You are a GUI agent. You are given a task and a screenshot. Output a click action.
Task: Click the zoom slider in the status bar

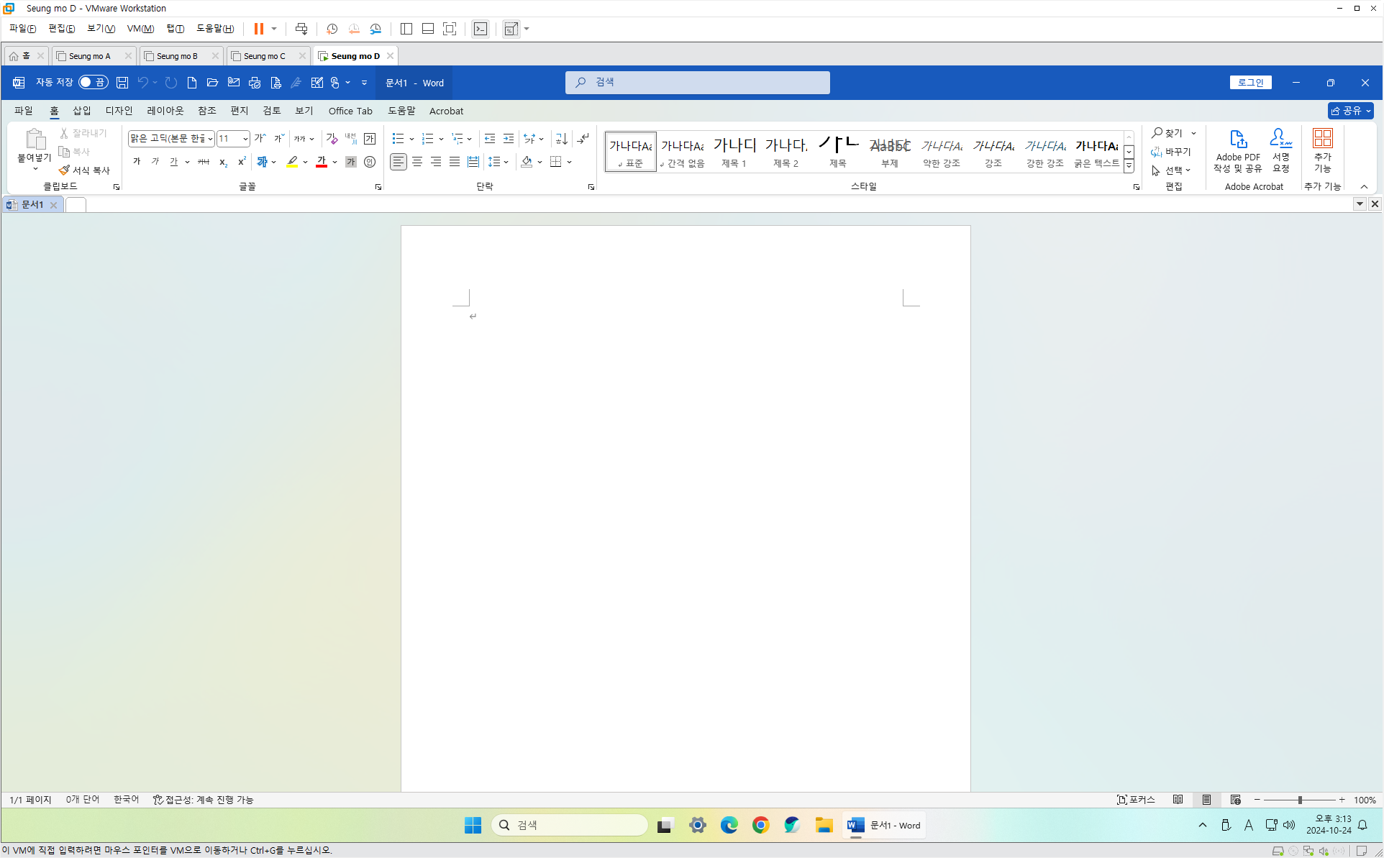[x=1300, y=800]
